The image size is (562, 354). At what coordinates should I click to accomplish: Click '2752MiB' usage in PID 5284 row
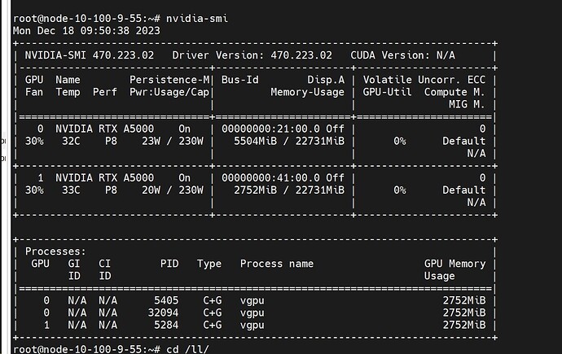click(464, 325)
